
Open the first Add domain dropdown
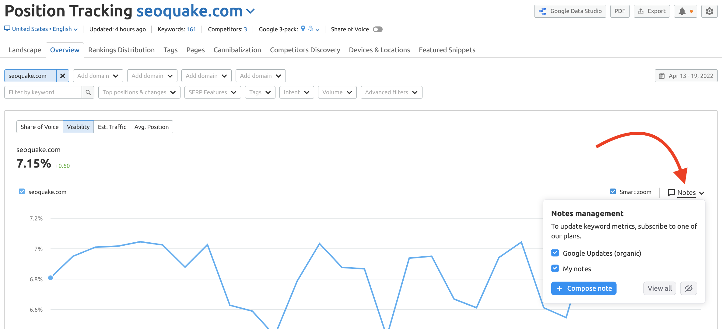point(98,76)
